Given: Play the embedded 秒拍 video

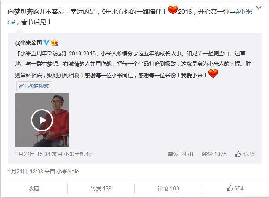Looking at the screenshot, I should point(42,120).
